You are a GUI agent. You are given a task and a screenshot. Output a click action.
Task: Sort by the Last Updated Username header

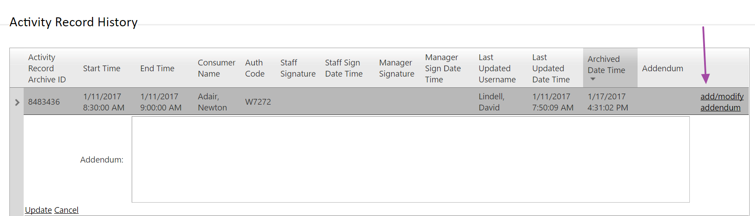coord(497,69)
